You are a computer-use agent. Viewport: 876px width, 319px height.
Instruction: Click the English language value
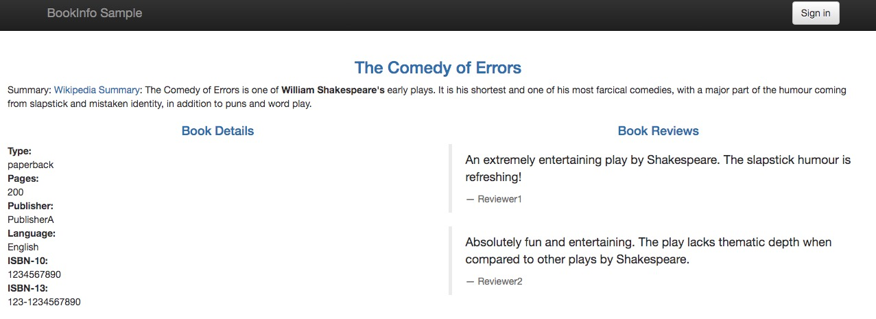pyautogui.click(x=23, y=247)
